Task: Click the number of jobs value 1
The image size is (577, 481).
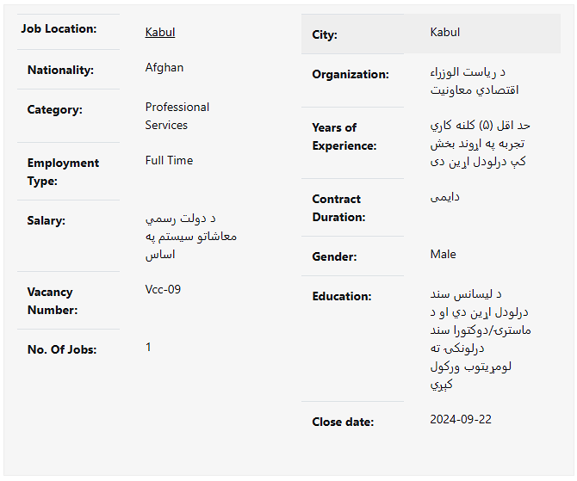Action: coord(148,348)
